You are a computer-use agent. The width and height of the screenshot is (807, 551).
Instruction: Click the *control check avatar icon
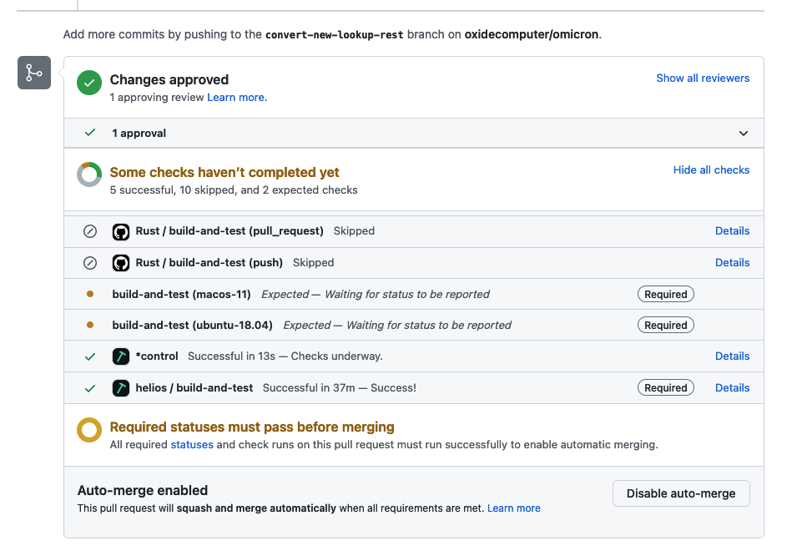pyautogui.click(x=121, y=356)
